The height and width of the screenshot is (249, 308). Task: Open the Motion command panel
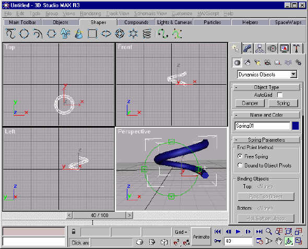point(272,49)
